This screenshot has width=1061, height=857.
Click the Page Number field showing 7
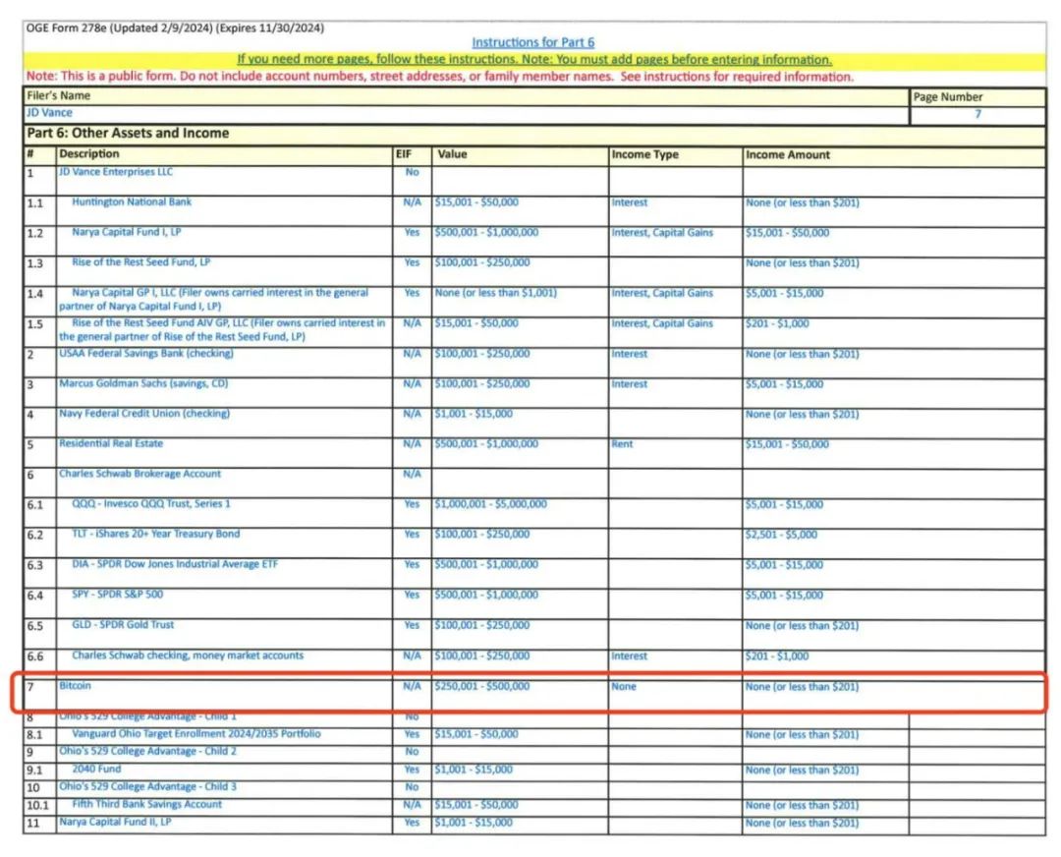pyautogui.click(x=977, y=114)
